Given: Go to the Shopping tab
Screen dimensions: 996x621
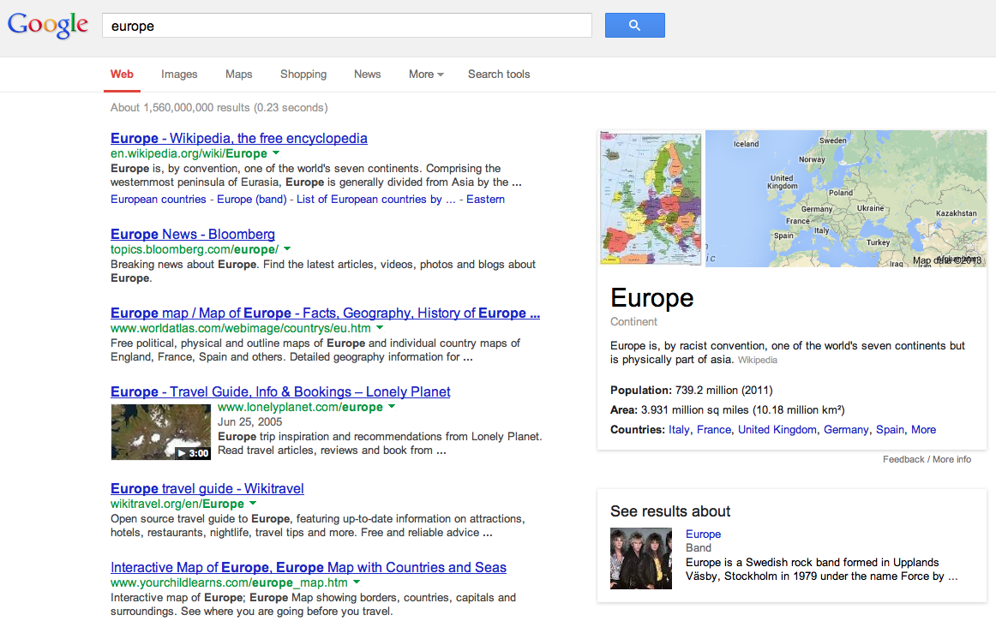Looking at the screenshot, I should pos(303,75).
